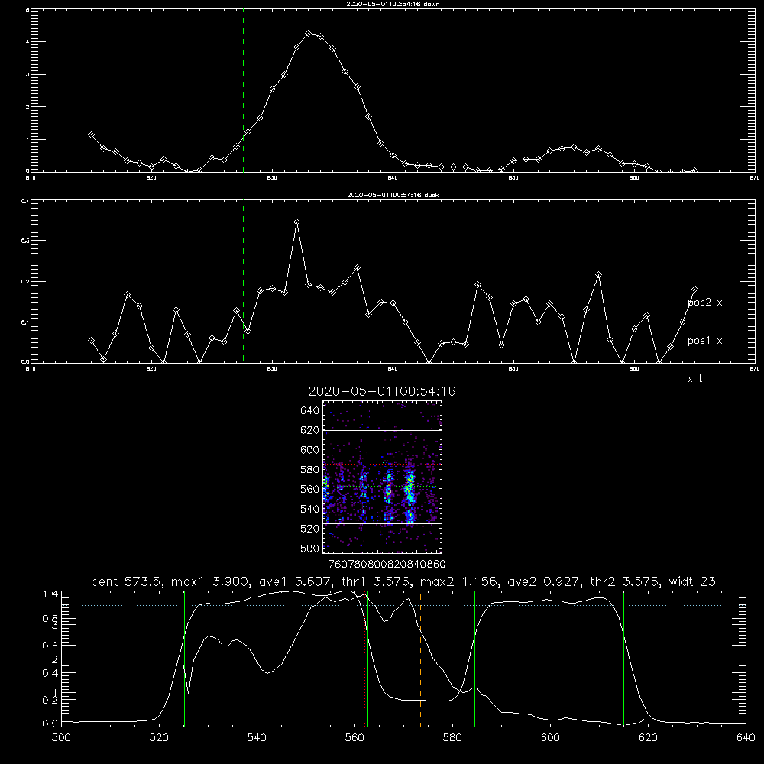The width and height of the screenshot is (764, 764).
Task: Select the spectrogram color image
Action: click(382, 477)
